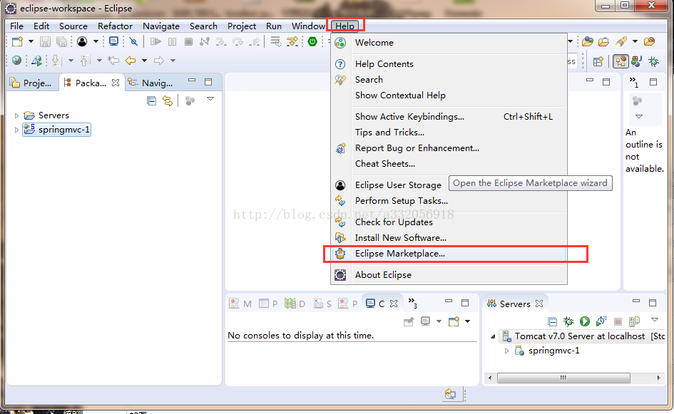Click the right arrow of Servers scrollbar
Screen dimensions: 674x414
pyautogui.click(x=658, y=378)
